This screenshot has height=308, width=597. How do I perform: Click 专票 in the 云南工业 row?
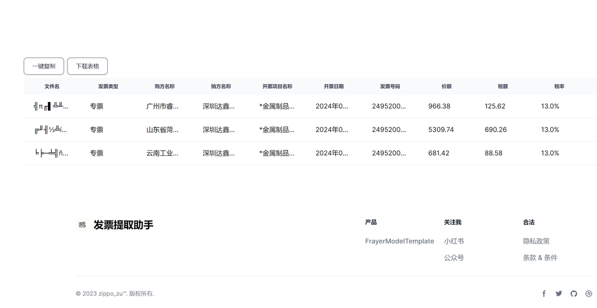(97, 153)
